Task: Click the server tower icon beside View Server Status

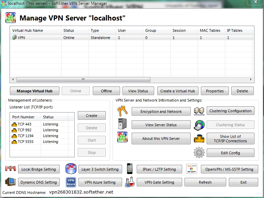Action: 122,124
